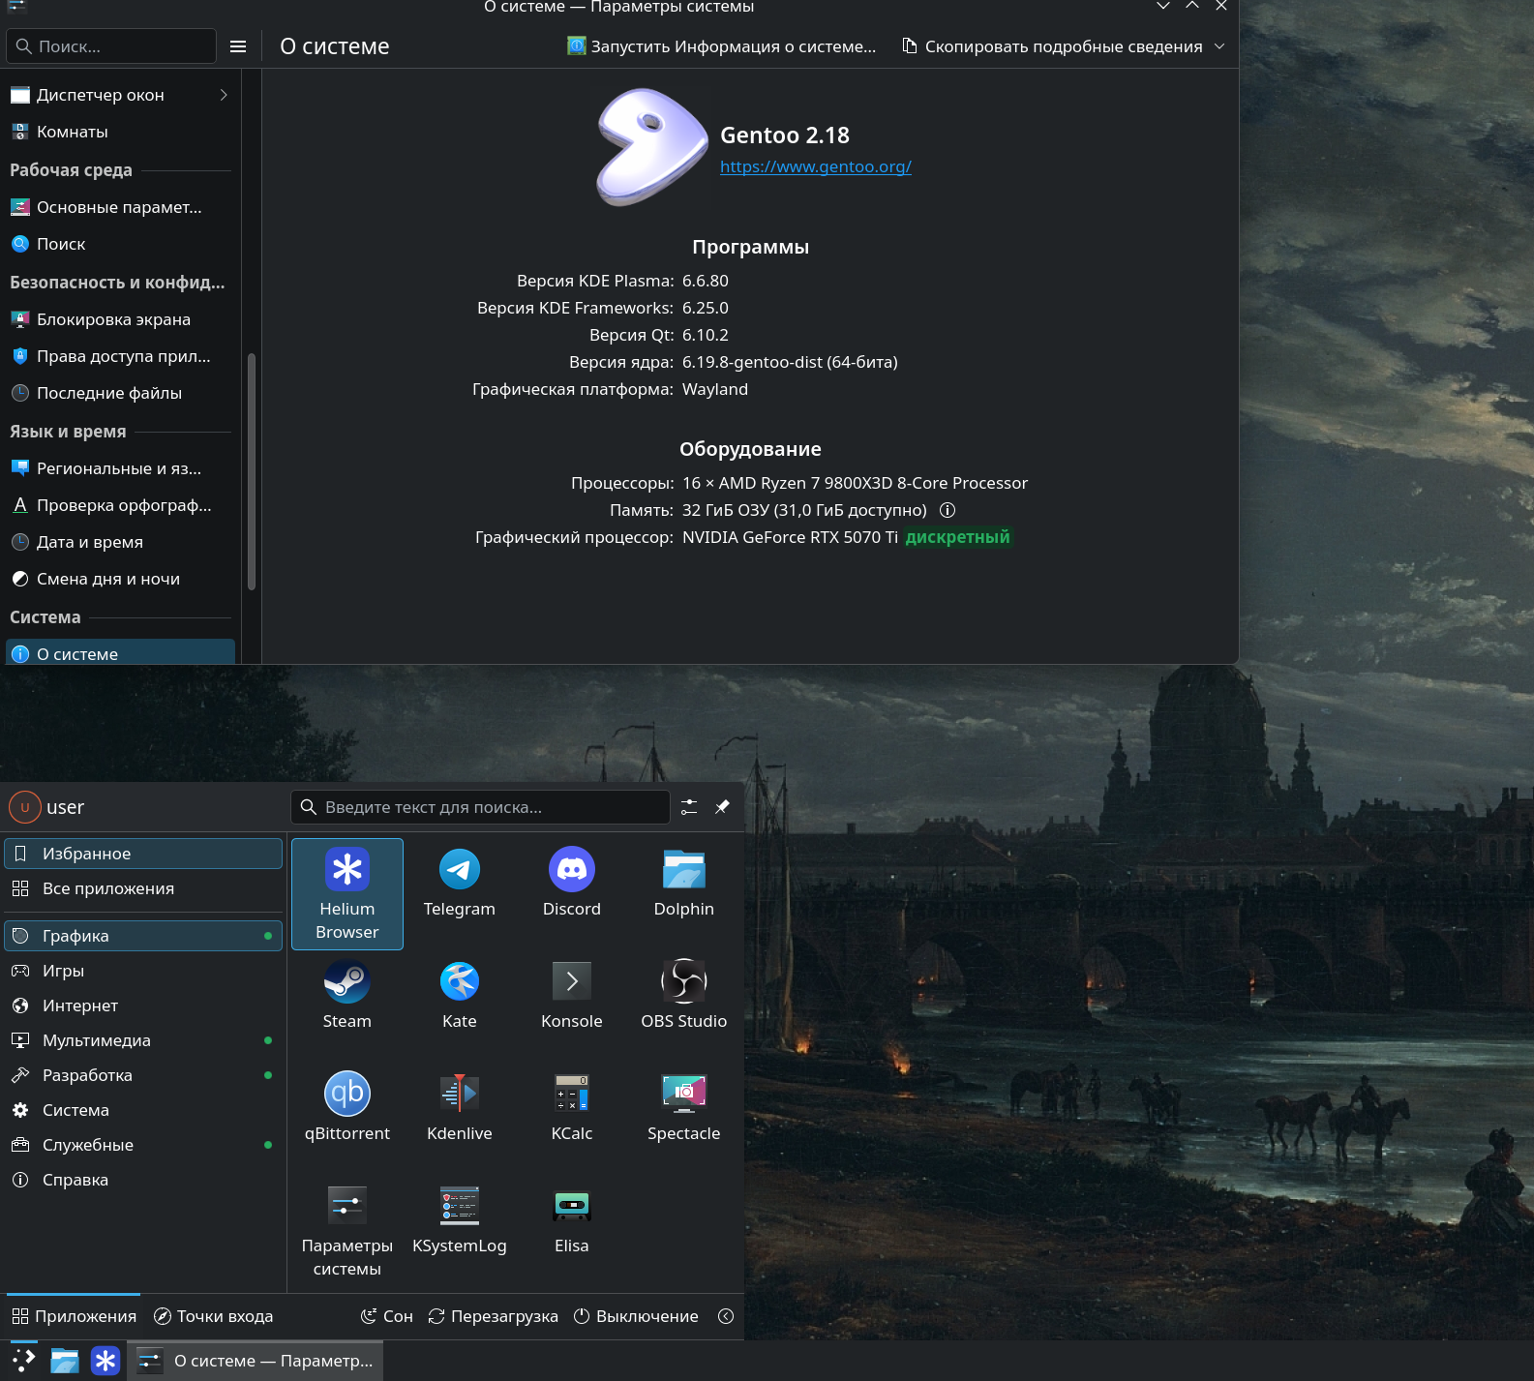Open the Служебные category
1534x1381 pixels.
143,1145
